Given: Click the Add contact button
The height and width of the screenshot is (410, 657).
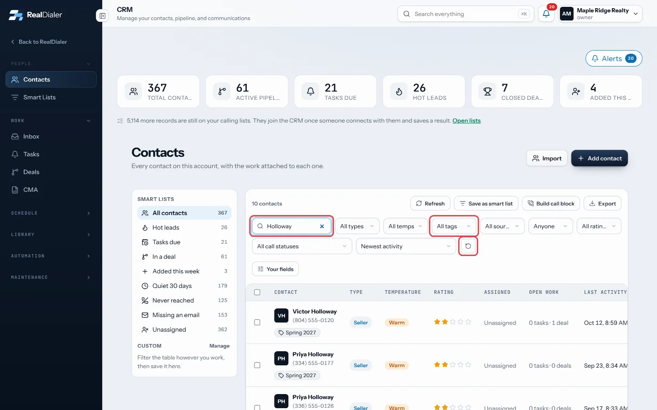Looking at the screenshot, I should (x=600, y=159).
